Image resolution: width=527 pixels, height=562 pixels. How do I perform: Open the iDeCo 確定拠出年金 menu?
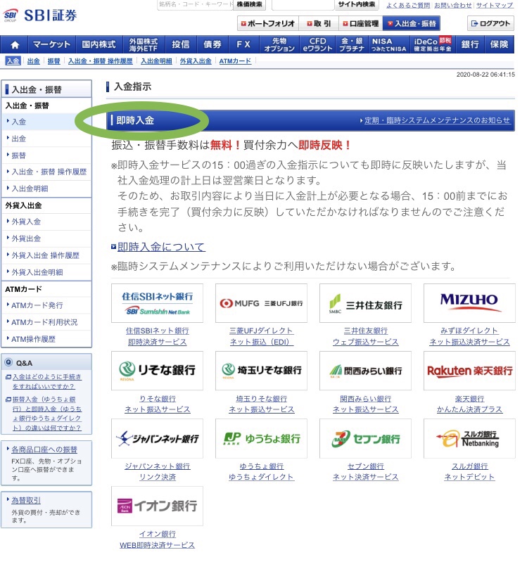click(433, 44)
